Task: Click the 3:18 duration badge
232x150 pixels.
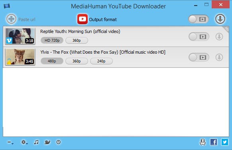Action: coord(29,41)
